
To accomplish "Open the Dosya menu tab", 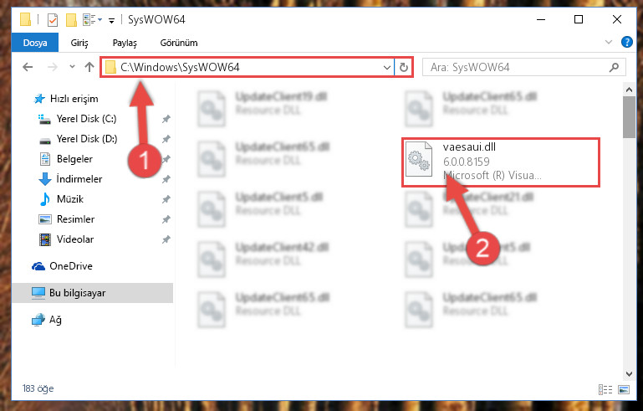I will (x=35, y=43).
